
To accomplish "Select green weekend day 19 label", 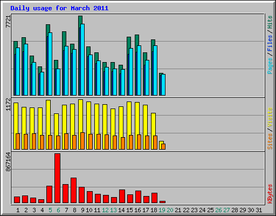I will 162,210.
